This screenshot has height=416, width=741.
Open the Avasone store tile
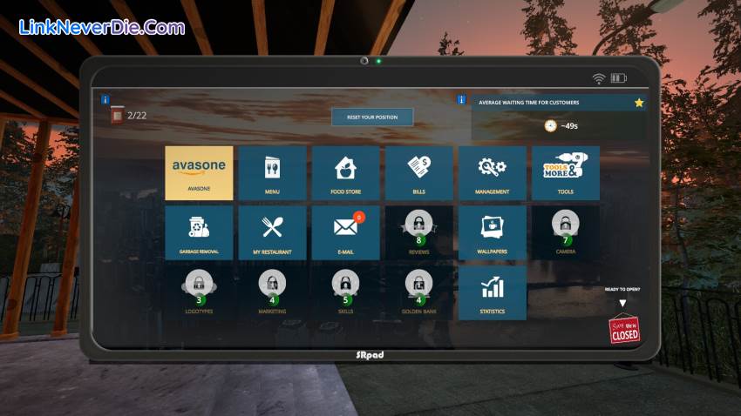tap(199, 172)
